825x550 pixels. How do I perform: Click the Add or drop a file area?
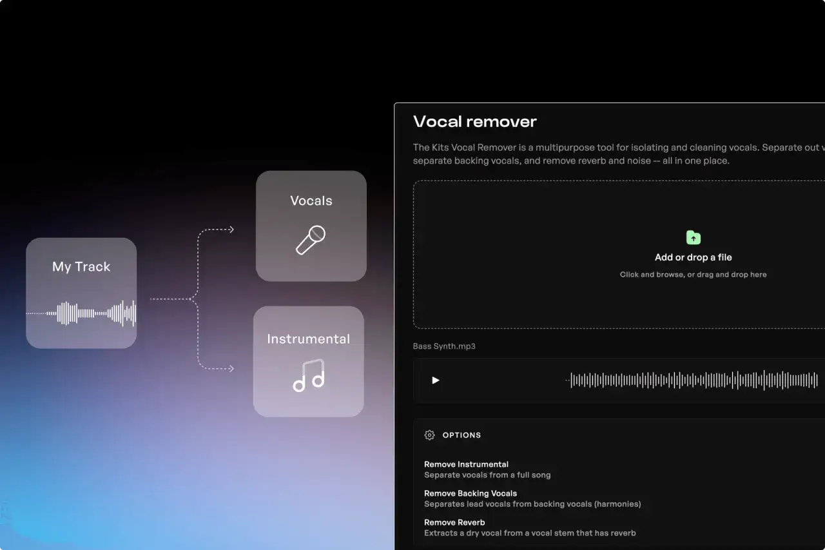click(x=619, y=255)
